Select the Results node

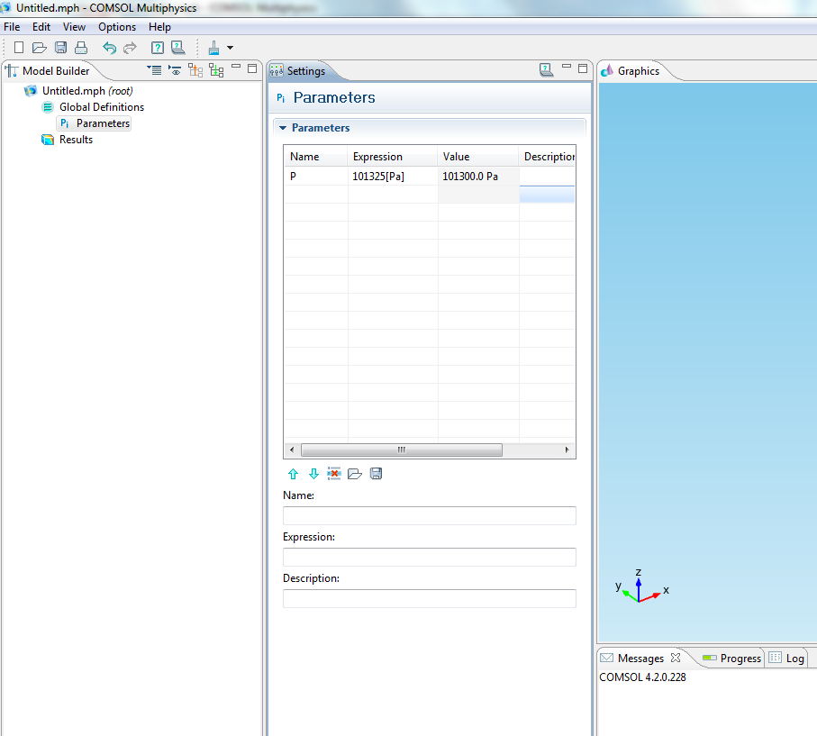[x=76, y=140]
